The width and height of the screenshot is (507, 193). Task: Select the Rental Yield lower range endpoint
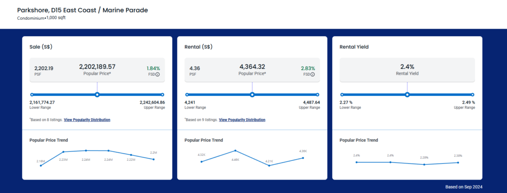342,95
